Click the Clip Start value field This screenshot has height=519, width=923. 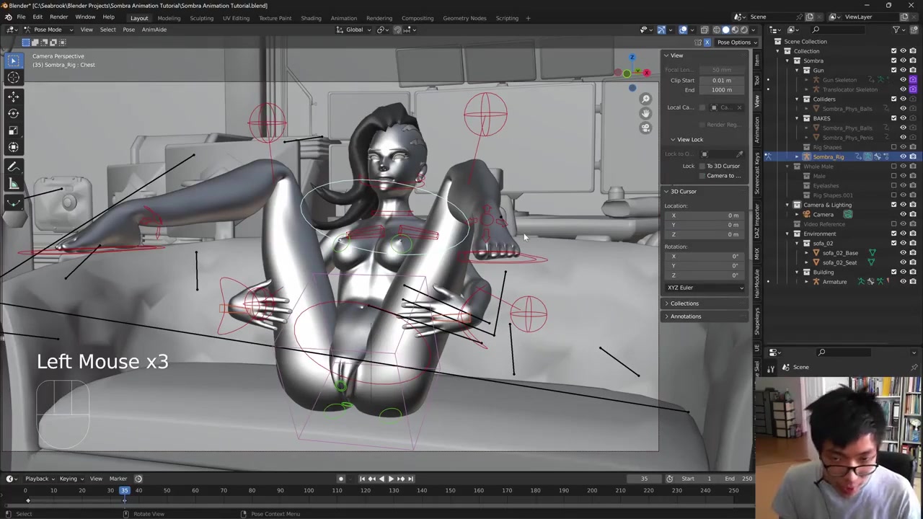pos(720,80)
